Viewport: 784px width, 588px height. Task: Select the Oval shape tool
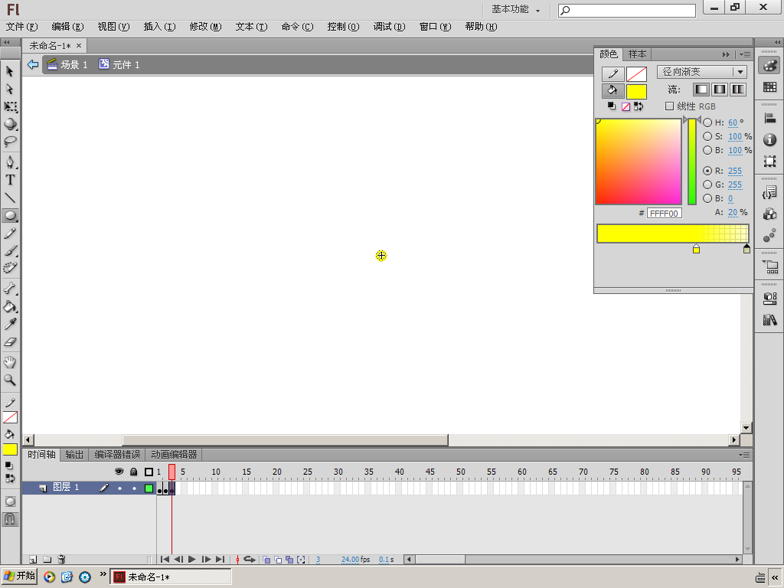(9, 216)
